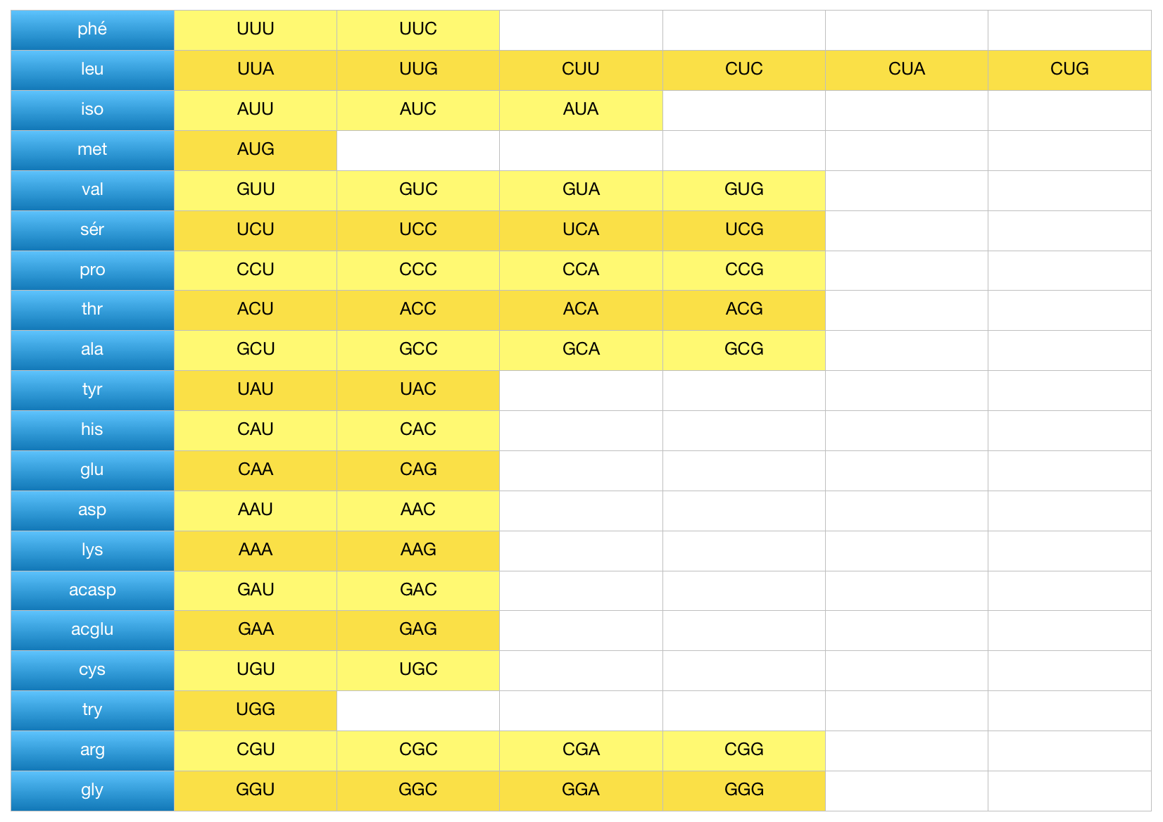Click the GGG codon cell

(743, 790)
